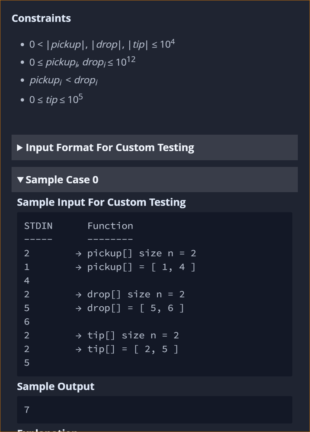The height and width of the screenshot is (432, 310).
Task: Click the Function column header in the sample
Action: [x=110, y=226]
